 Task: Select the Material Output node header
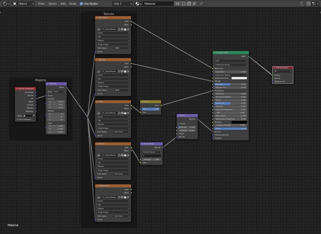pyautogui.click(x=283, y=68)
